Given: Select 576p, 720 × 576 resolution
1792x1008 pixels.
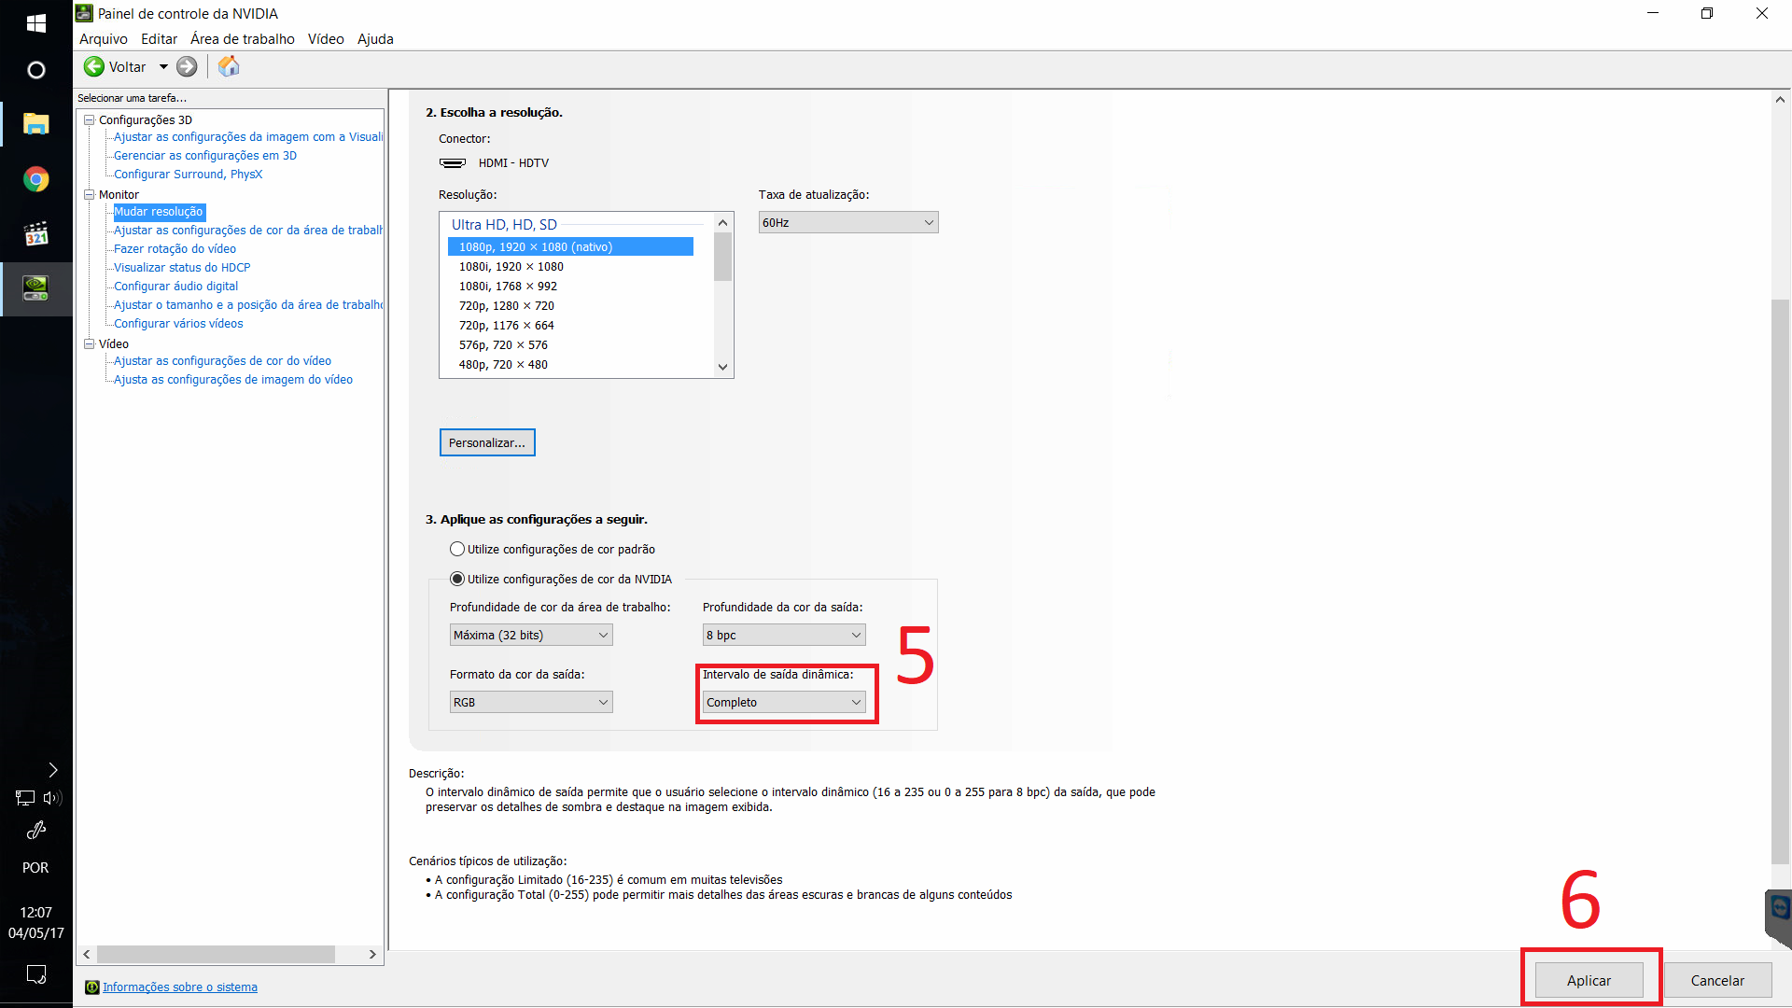Looking at the screenshot, I should coord(570,344).
